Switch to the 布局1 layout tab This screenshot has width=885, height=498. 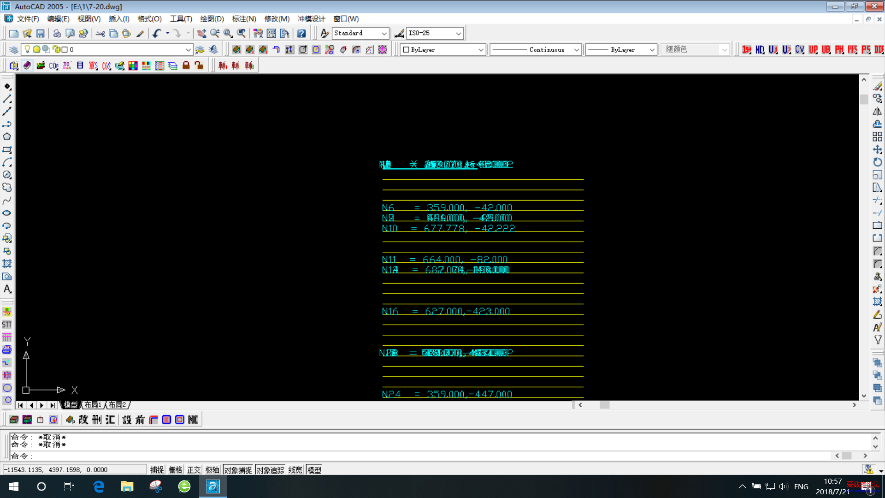[93, 405]
